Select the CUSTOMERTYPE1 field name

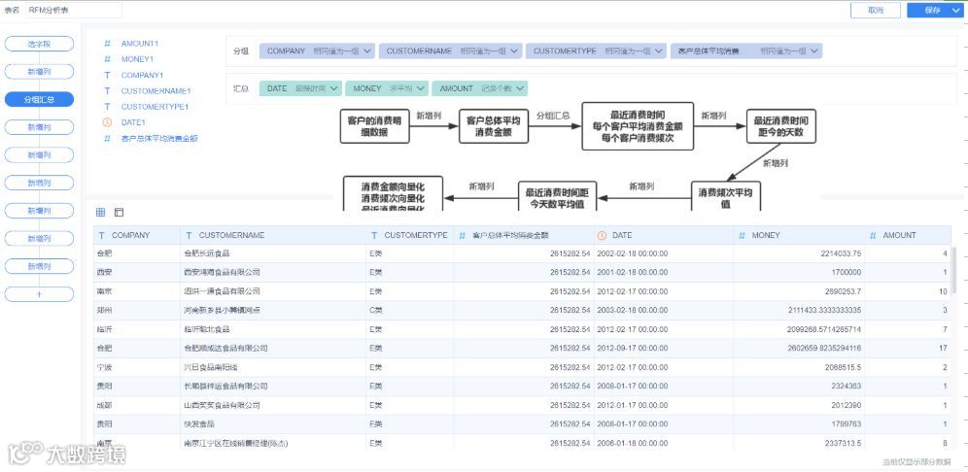(x=155, y=107)
